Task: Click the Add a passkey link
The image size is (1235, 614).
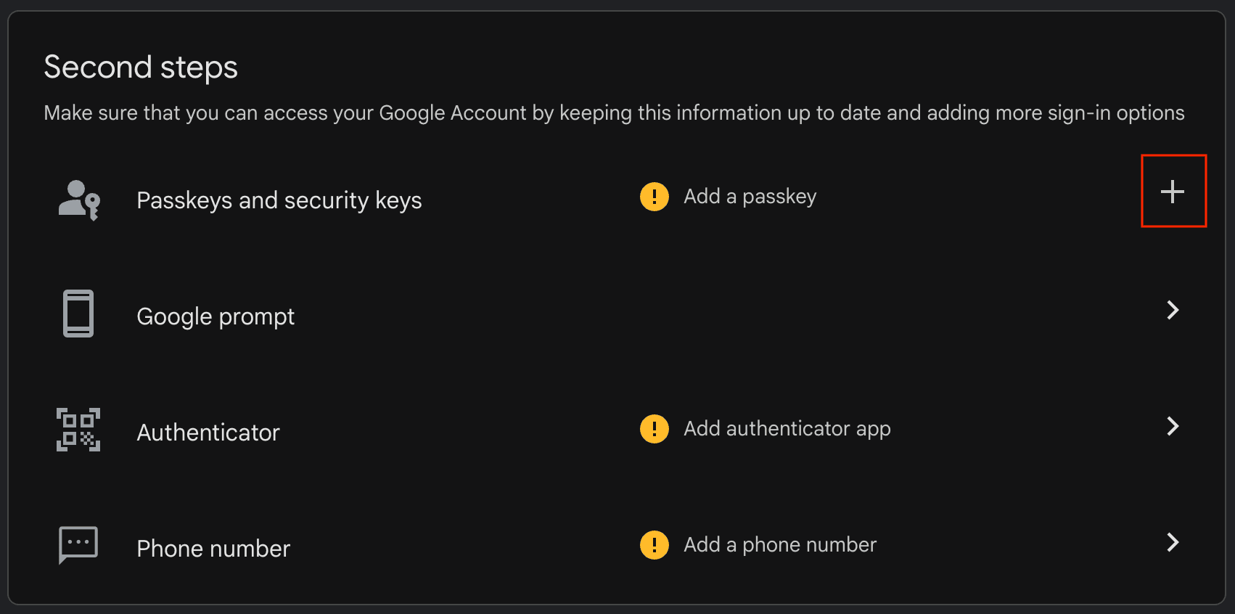Action: pyautogui.click(x=750, y=196)
